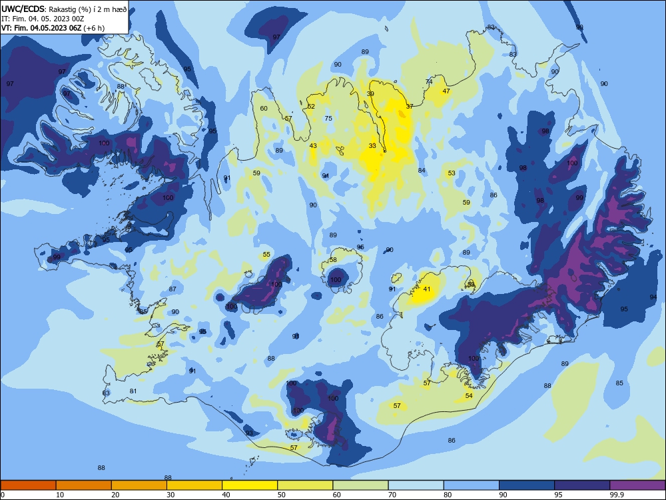This screenshot has height=500, width=666.
Task: Click the orange 10–20 legend swatch
Action: (x=84, y=485)
